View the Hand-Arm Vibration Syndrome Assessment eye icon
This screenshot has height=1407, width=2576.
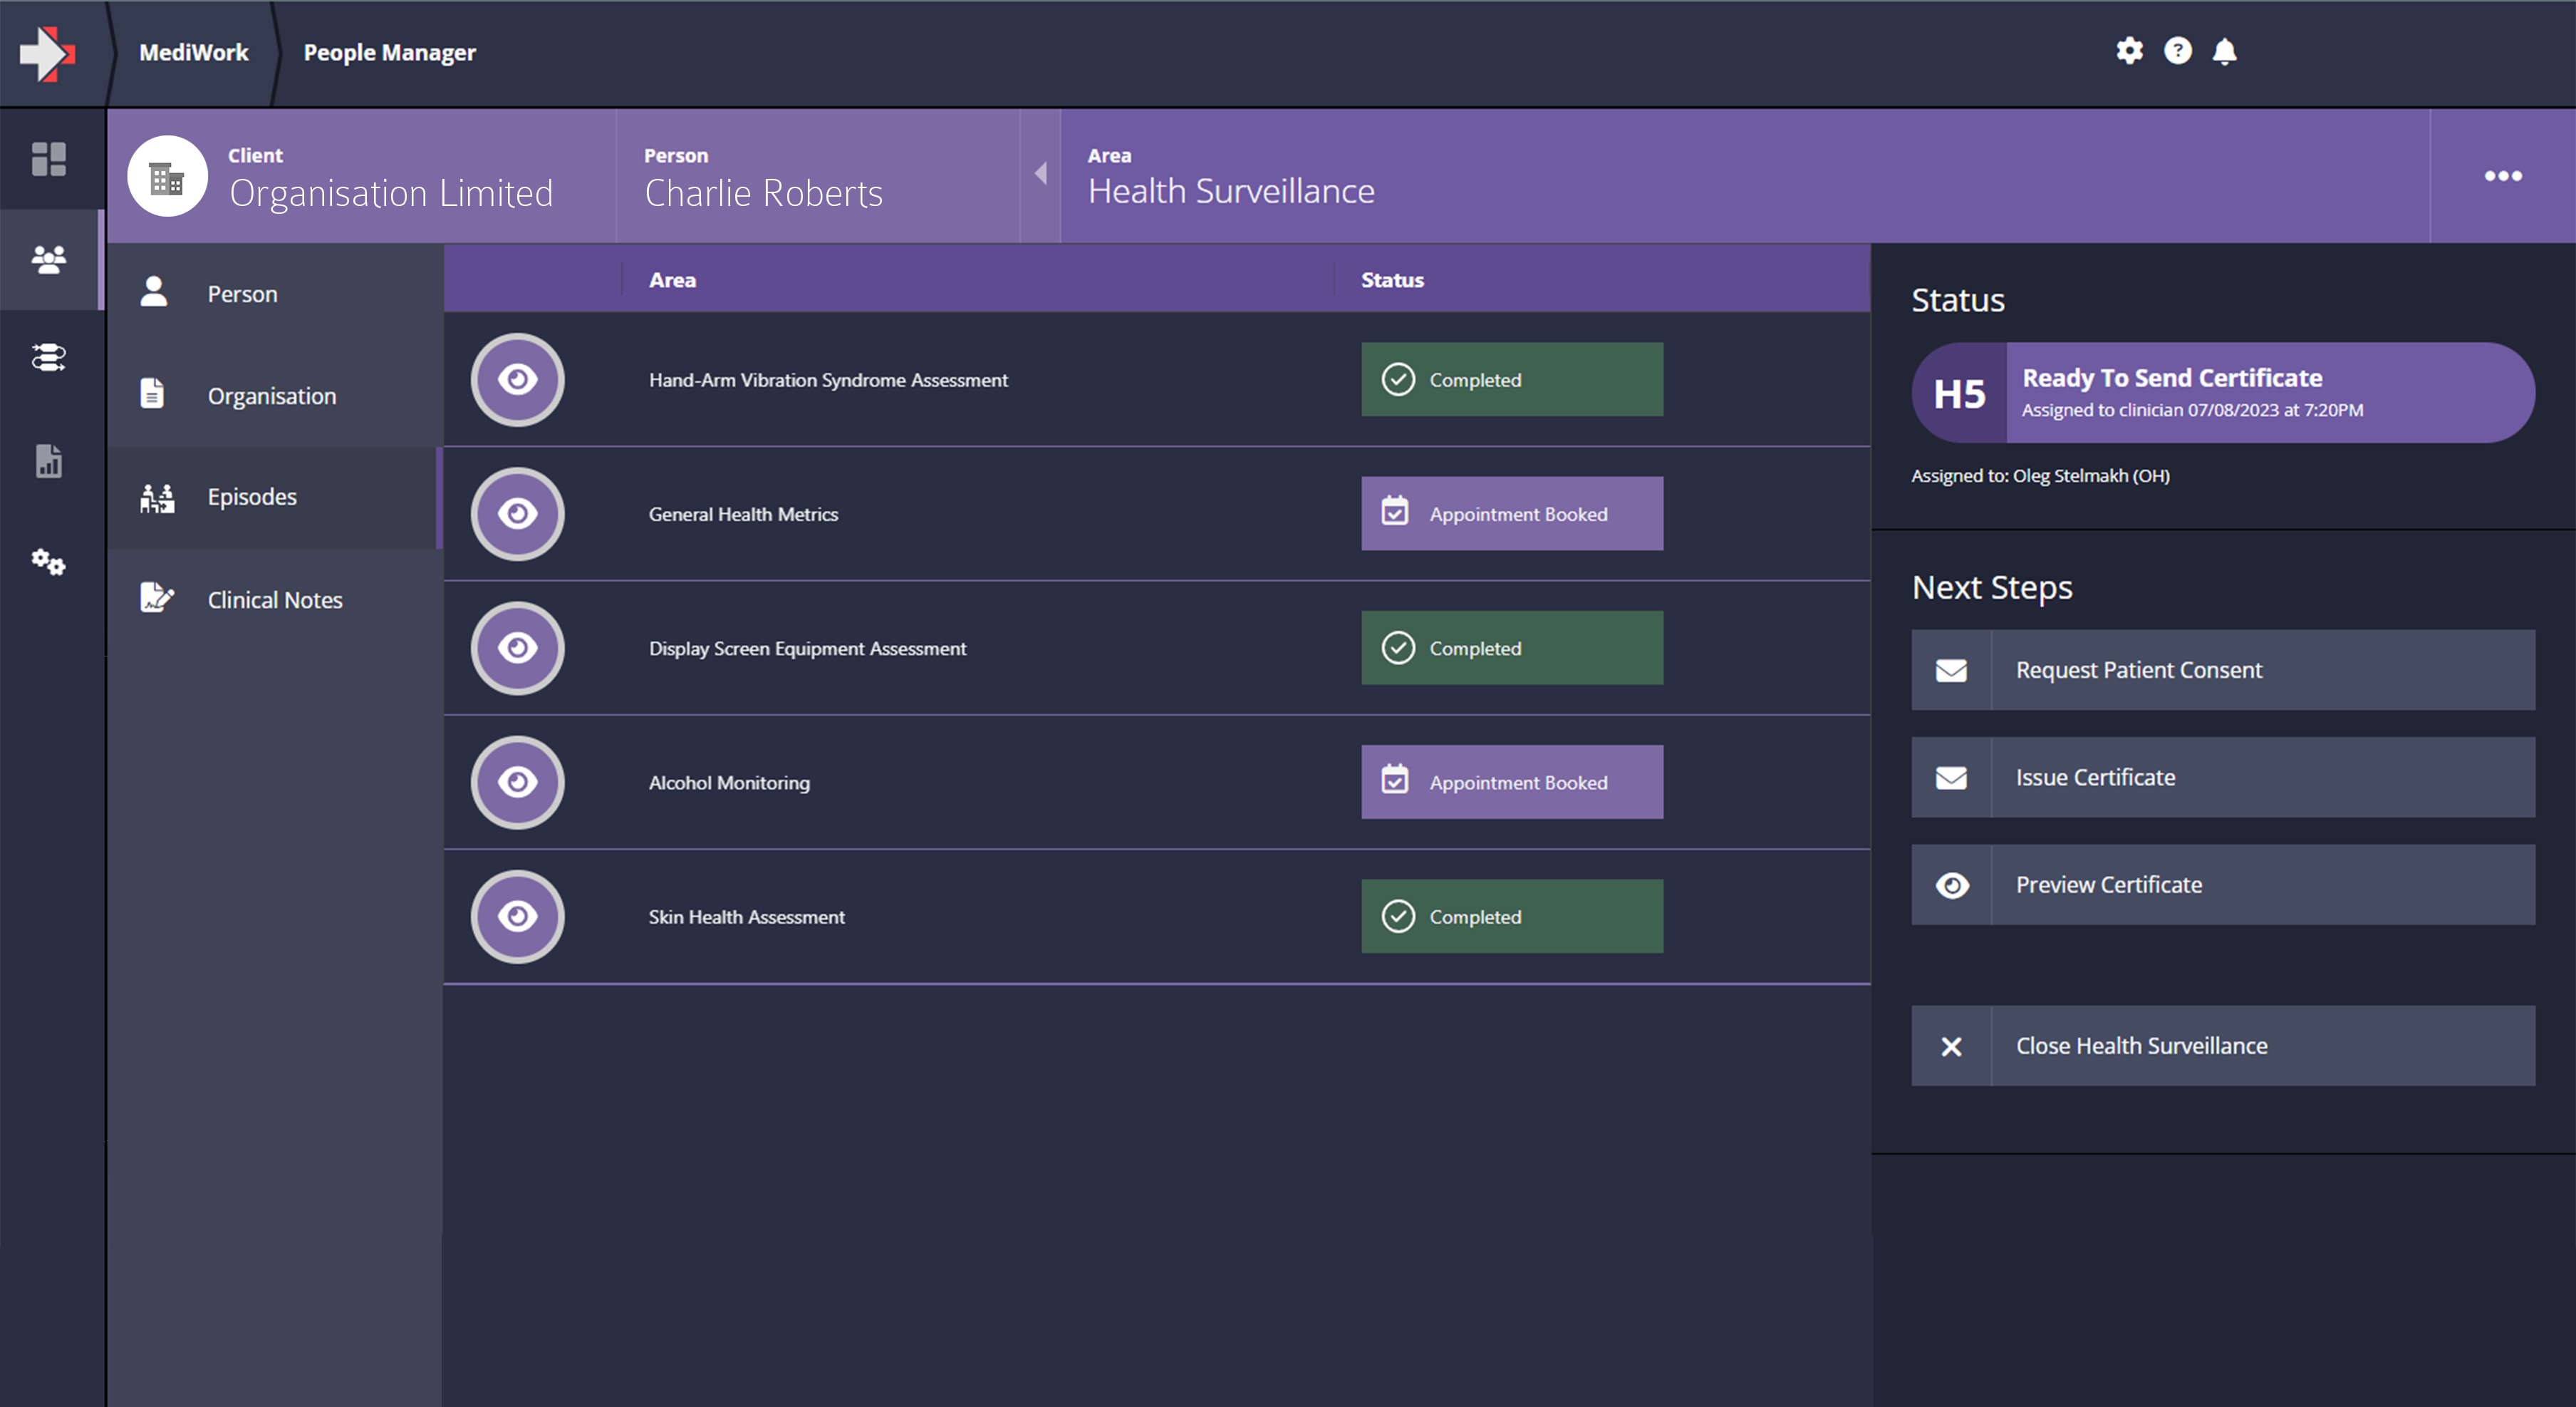pyautogui.click(x=517, y=381)
